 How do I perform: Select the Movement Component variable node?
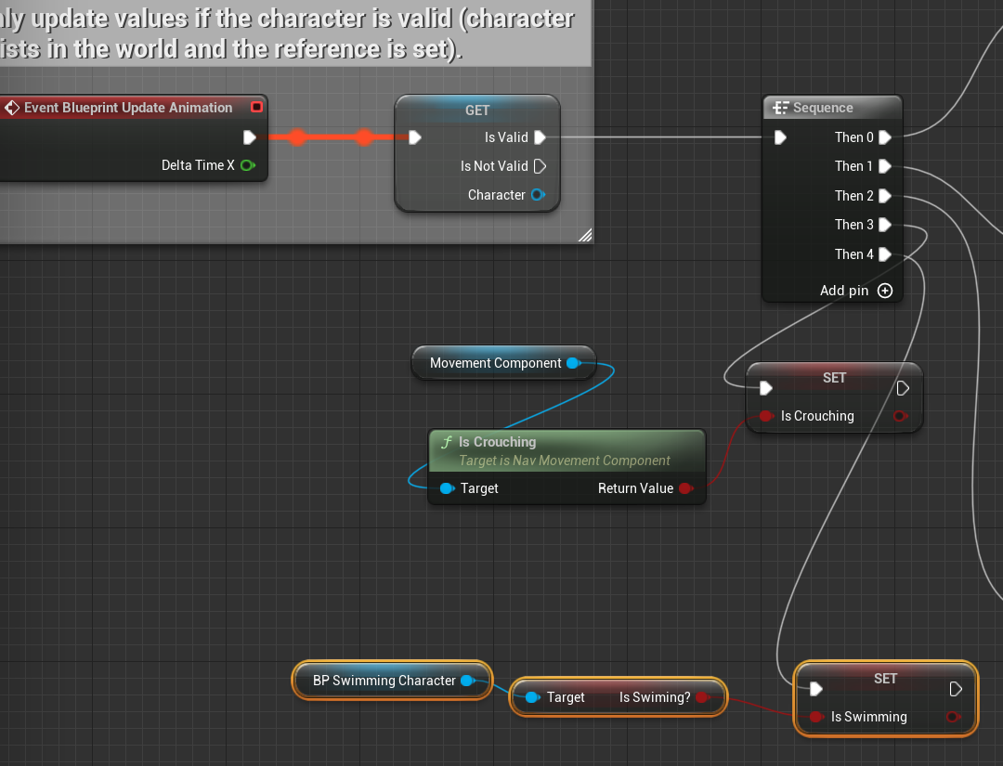495,363
